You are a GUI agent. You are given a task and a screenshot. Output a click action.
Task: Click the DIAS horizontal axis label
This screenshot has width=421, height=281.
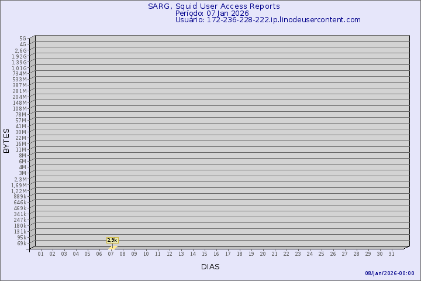(x=210, y=266)
